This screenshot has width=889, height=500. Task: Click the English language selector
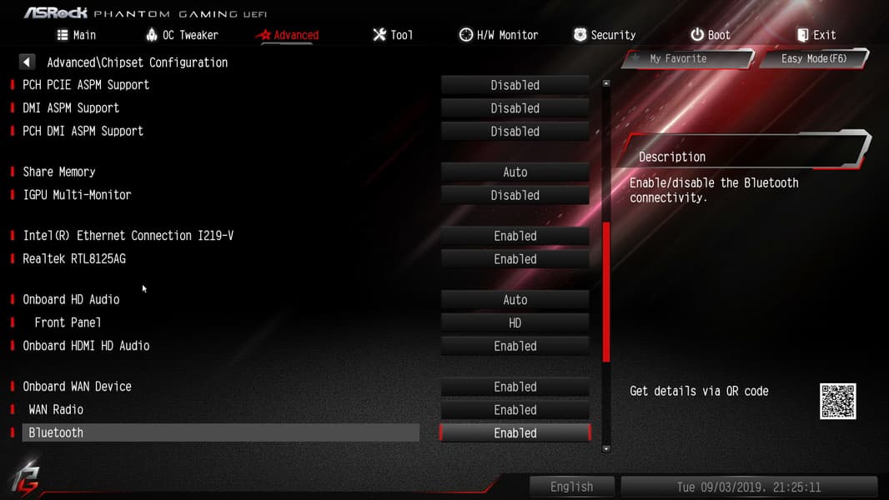[x=571, y=487]
